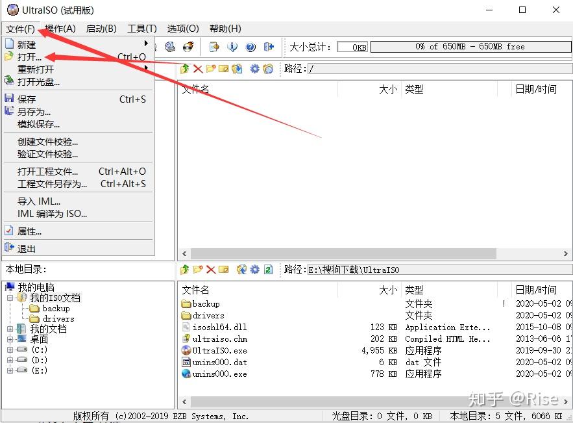
Task: Expand the (C:) drive node
Action: [10, 350]
